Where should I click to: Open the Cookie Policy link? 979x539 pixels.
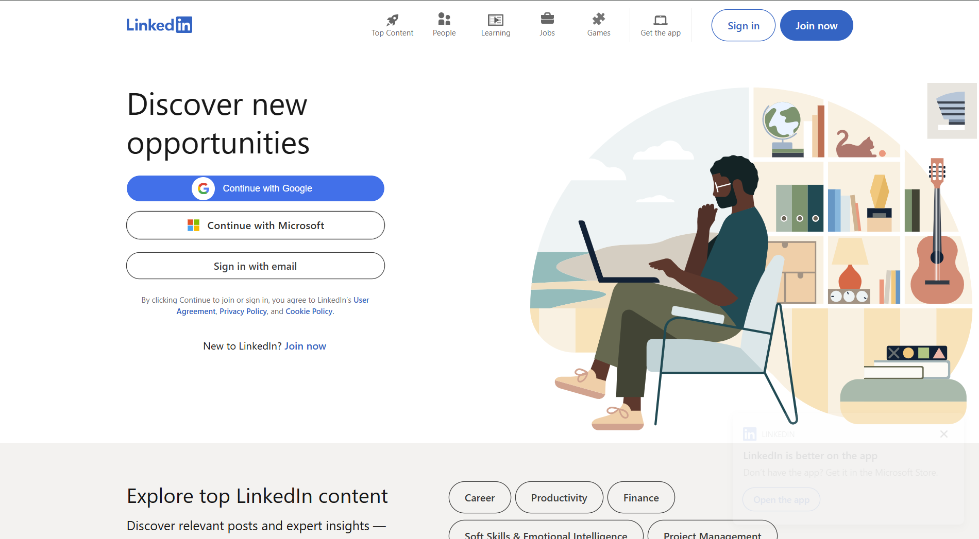[309, 311]
